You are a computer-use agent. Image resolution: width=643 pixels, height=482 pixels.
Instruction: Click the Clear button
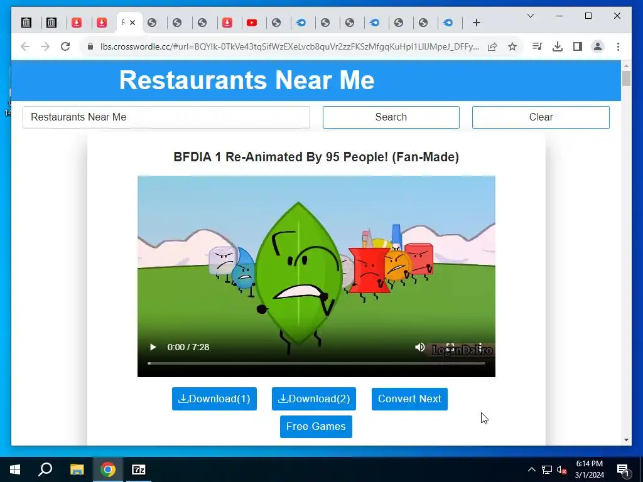541,117
